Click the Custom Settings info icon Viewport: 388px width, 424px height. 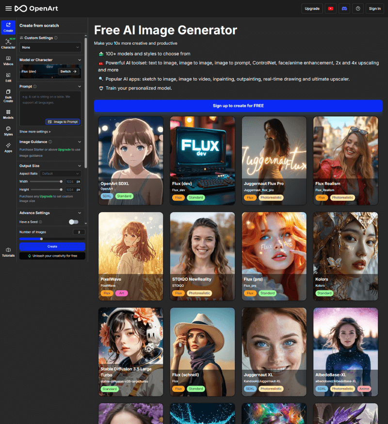56,38
